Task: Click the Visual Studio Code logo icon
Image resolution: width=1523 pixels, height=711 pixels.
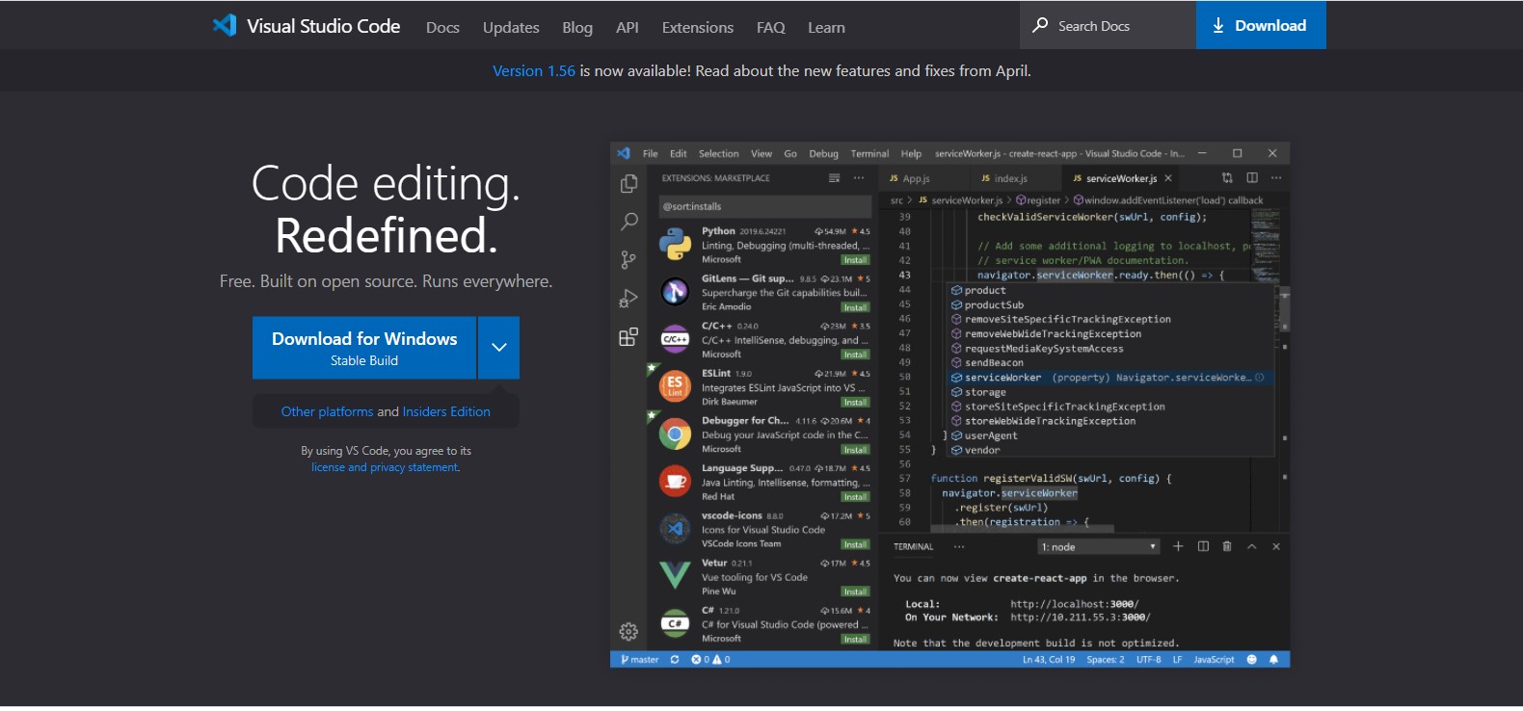Action: [x=225, y=26]
